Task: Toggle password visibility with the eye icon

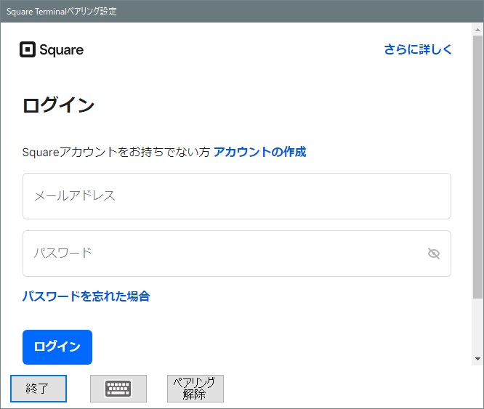Action: (434, 254)
